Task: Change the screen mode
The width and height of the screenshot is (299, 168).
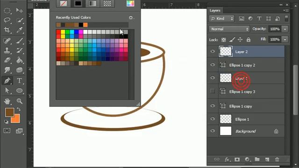Action: [x=19, y=131]
